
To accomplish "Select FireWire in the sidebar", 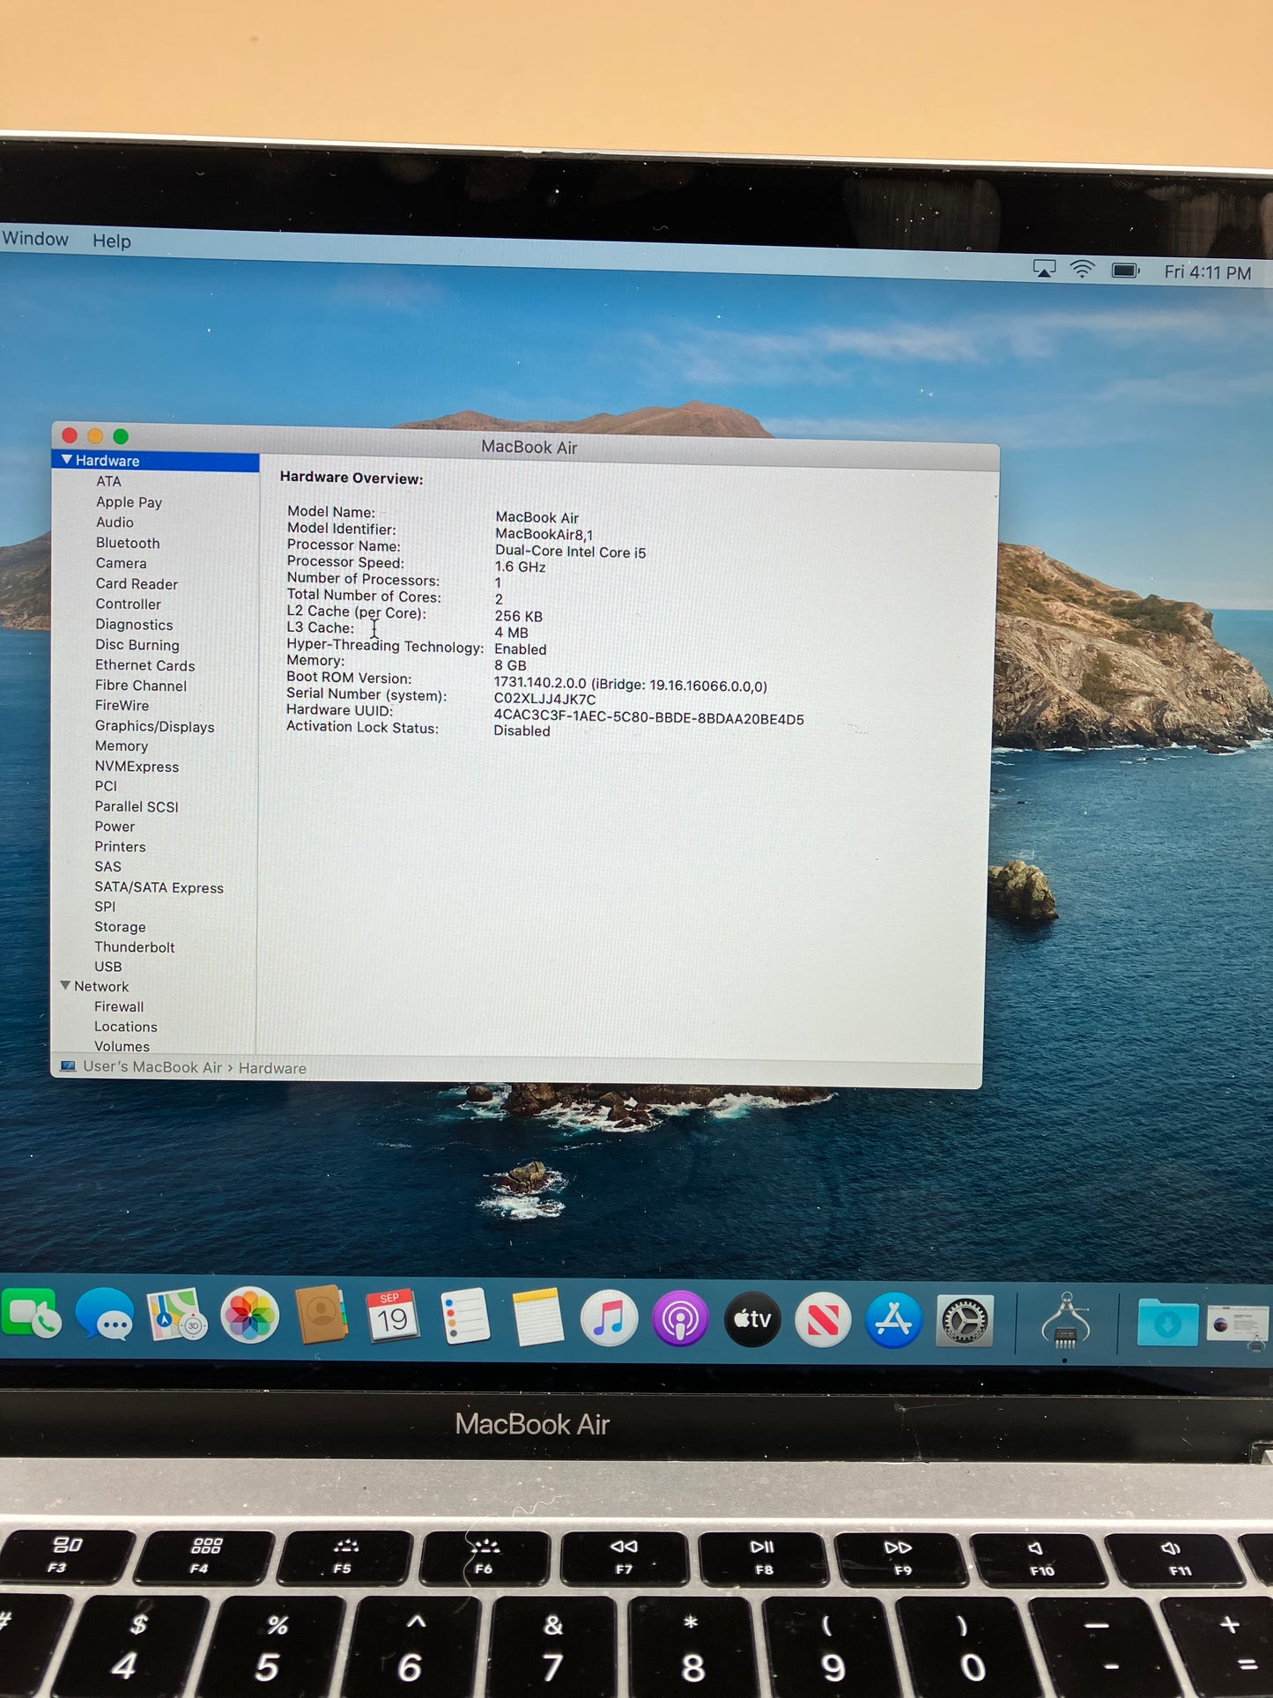I will (122, 705).
